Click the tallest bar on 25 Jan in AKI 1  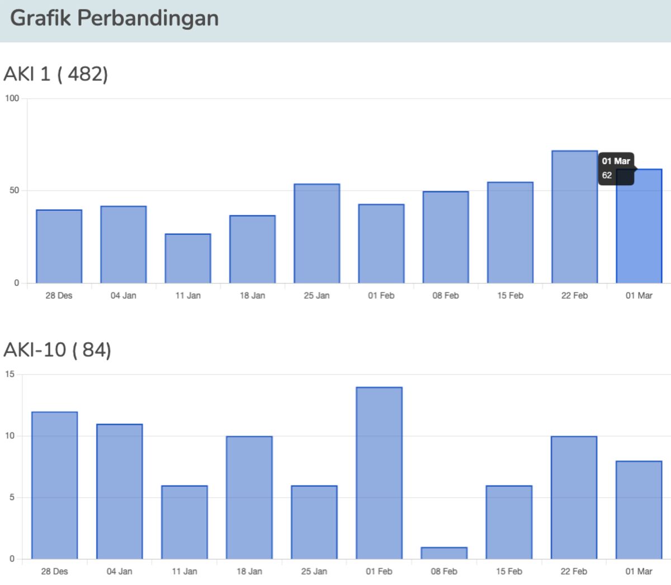click(x=317, y=232)
